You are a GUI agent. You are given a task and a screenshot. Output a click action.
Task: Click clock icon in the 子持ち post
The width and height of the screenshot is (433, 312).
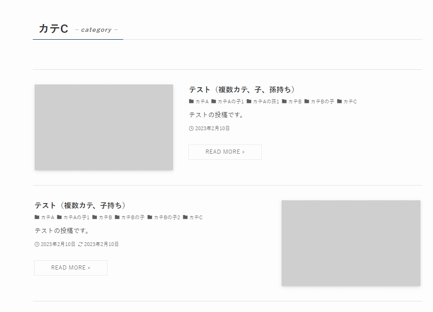click(x=37, y=244)
